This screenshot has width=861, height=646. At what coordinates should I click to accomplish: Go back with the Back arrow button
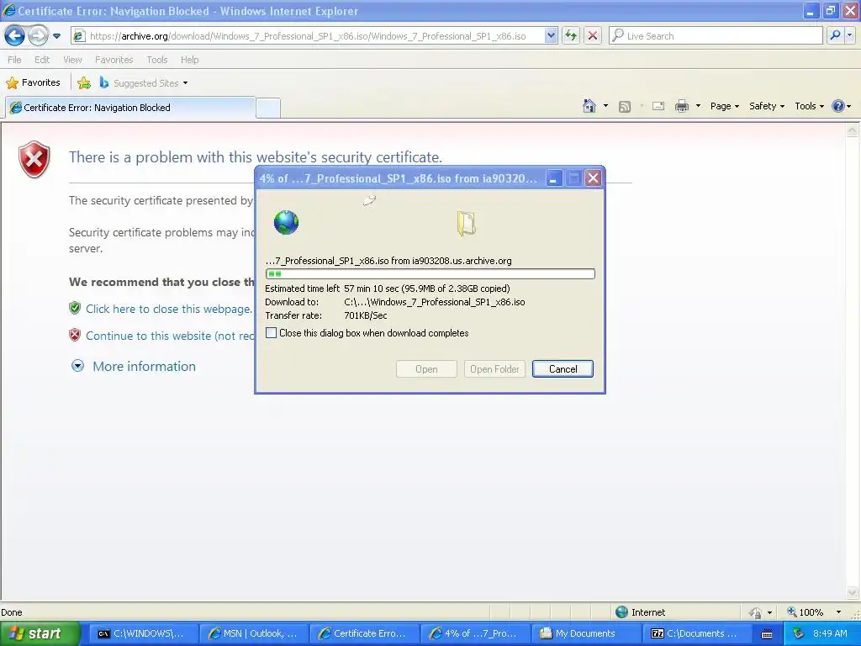tap(14, 36)
